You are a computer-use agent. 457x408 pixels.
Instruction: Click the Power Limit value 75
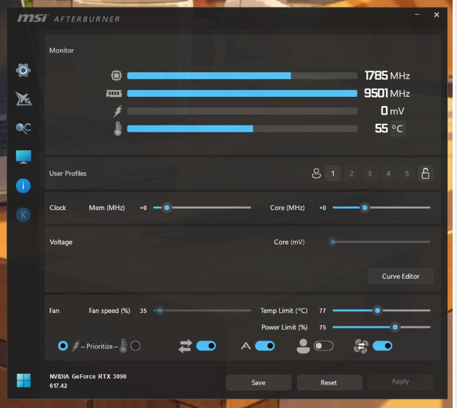click(x=322, y=327)
